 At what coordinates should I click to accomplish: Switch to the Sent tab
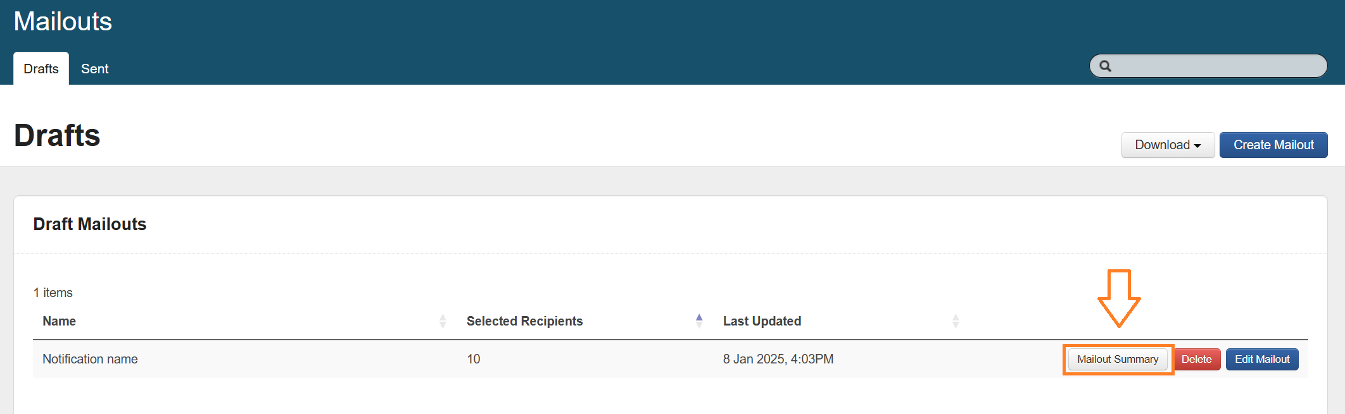tap(95, 69)
